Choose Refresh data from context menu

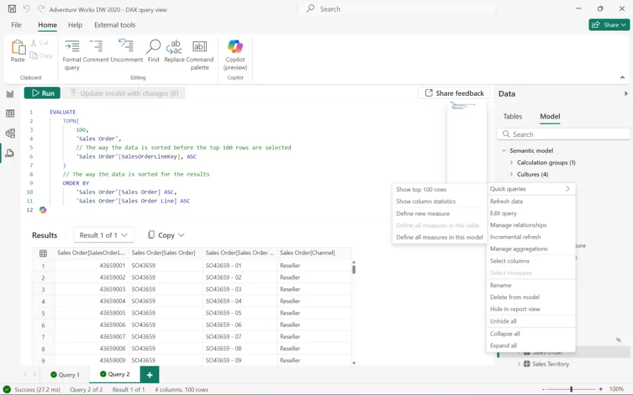pos(531,201)
